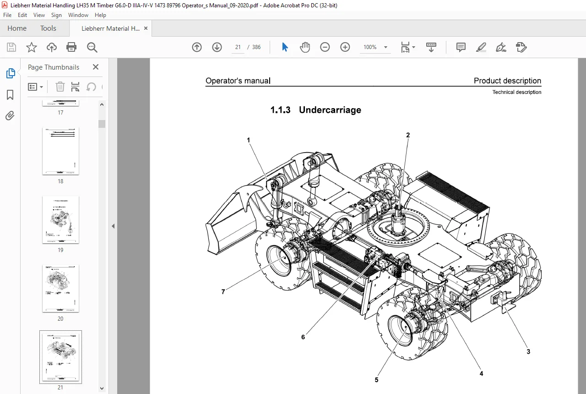Open the Edit menu
The image size is (586, 394).
click(22, 15)
